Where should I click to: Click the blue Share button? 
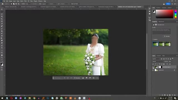click(168, 4)
